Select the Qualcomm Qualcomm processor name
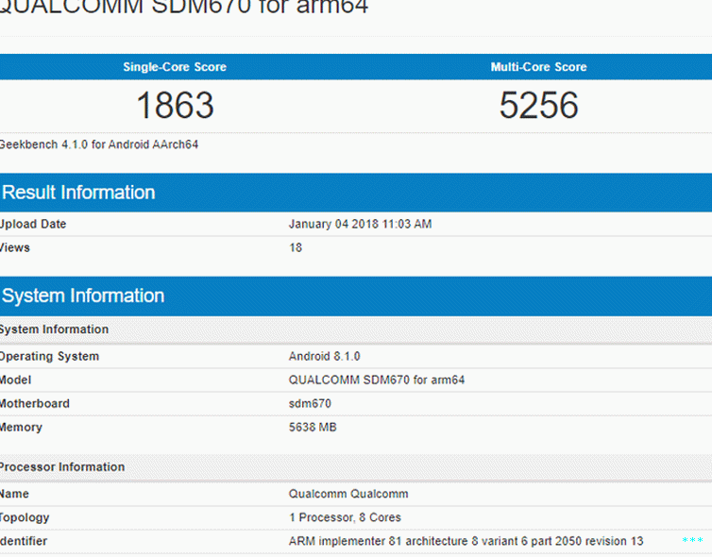Screen dimensions: 712x557 click(348, 494)
